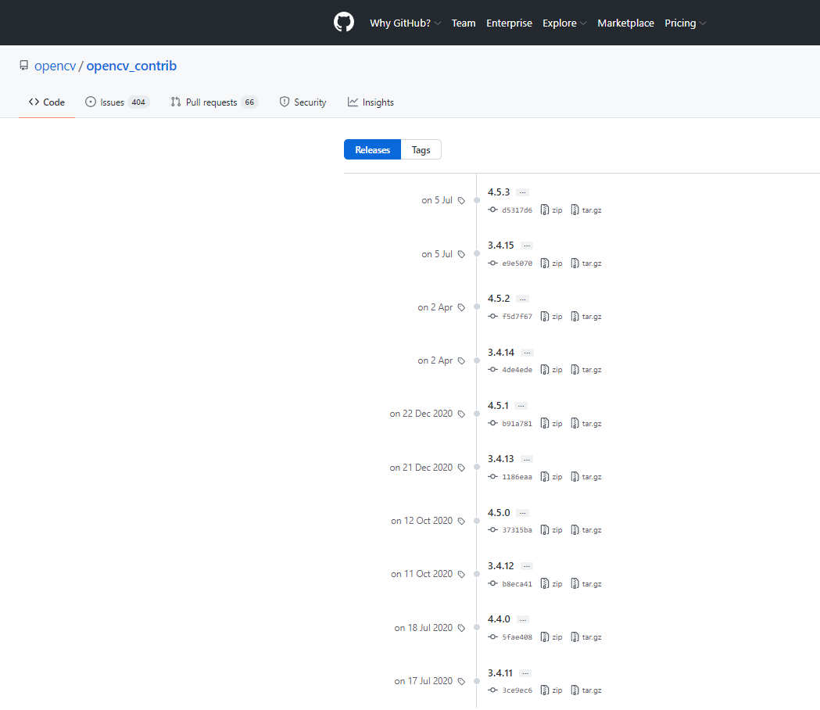
Task: Download tar.gz for release 3.4.12
Action: [586, 583]
